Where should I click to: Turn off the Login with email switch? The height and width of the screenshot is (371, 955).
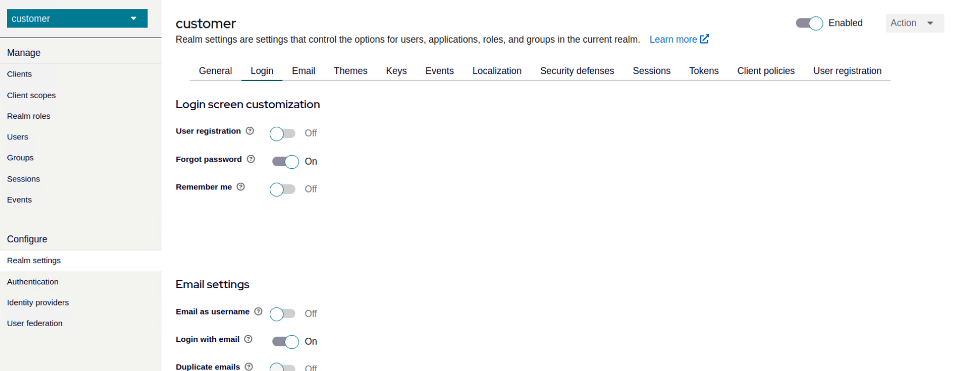[285, 341]
